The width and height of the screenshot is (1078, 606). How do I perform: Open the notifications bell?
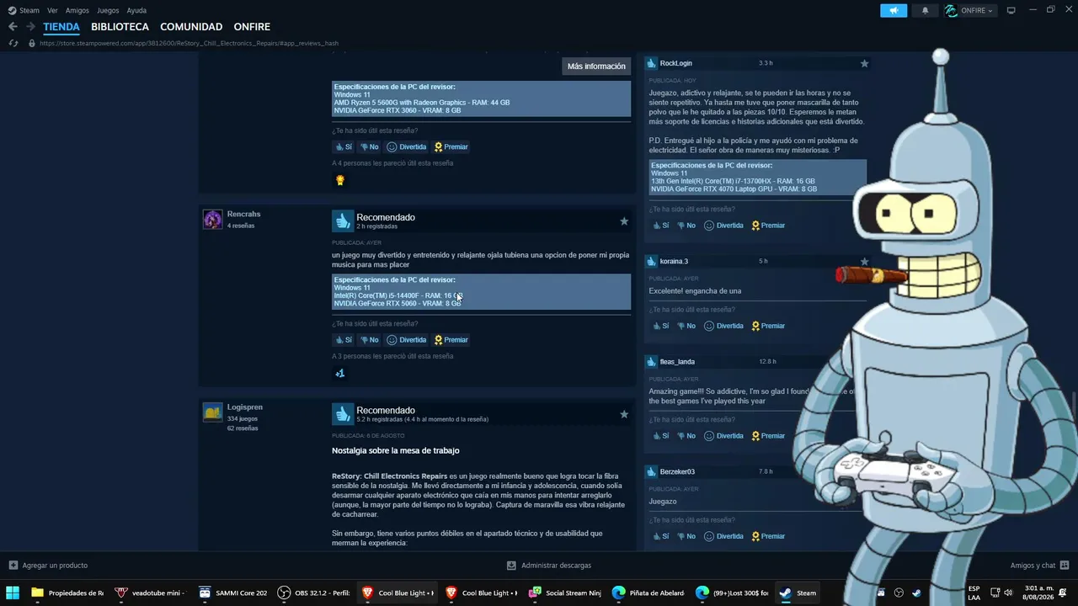pyautogui.click(x=926, y=10)
